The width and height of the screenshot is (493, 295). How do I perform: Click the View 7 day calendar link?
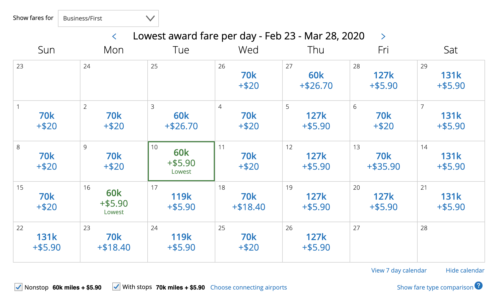point(399,270)
